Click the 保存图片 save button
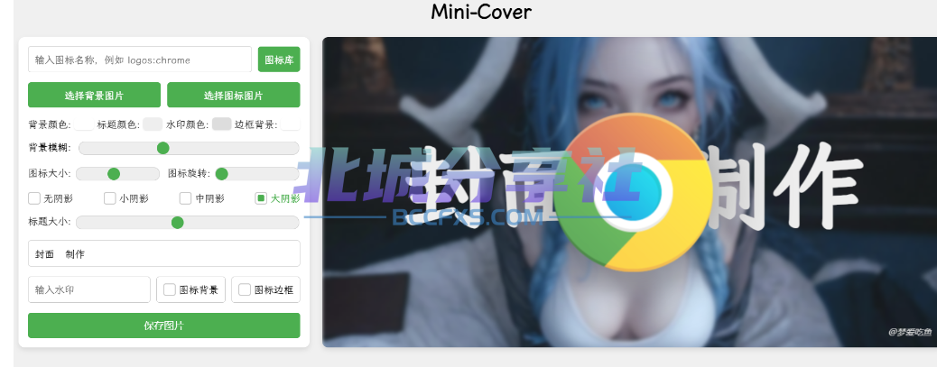The width and height of the screenshot is (937, 367). 163,326
